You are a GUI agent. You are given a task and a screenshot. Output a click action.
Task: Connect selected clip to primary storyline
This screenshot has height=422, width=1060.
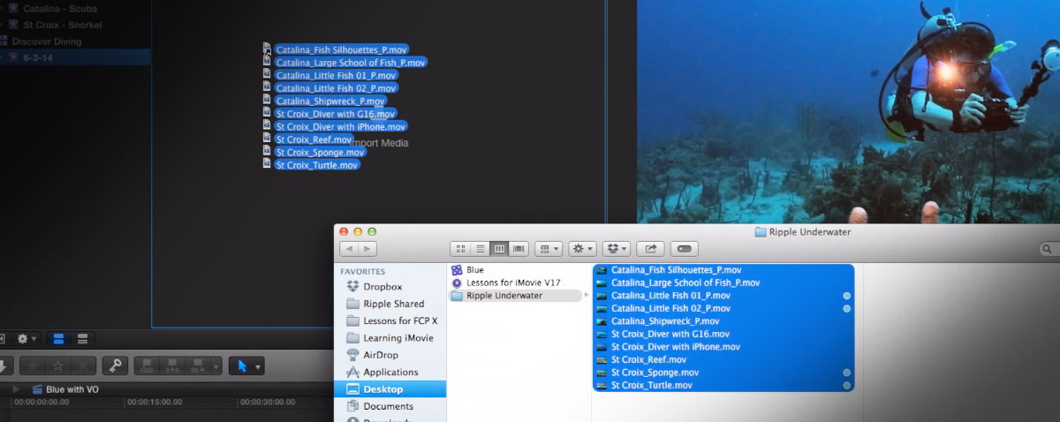click(x=147, y=365)
